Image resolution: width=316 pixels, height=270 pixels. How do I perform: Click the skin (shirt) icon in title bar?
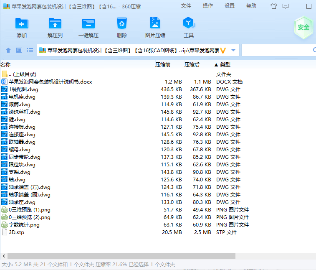coord(274,6)
